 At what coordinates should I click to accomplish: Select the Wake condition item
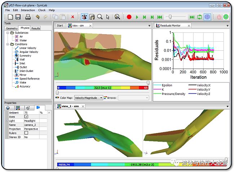tap(22, 82)
